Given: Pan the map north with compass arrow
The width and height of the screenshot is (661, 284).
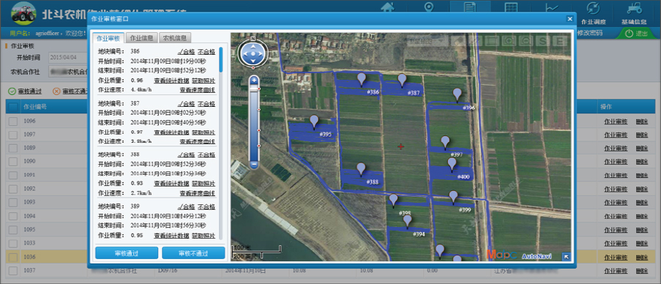Looking at the screenshot, I should pyautogui.click(x=253, y=45).
